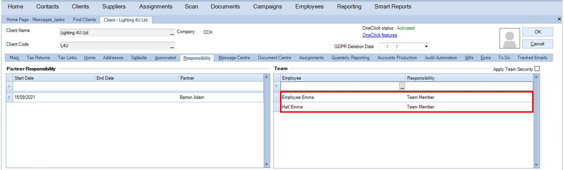Sort by End Date column header
The width and height of the screenshot is (564, 170).
pyautogui.click(x=136, y=78)
